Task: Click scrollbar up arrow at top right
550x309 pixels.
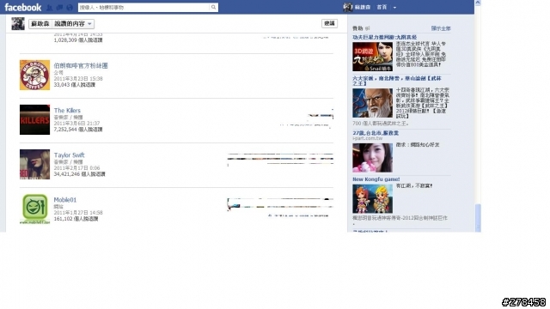Action: point(478,3)
